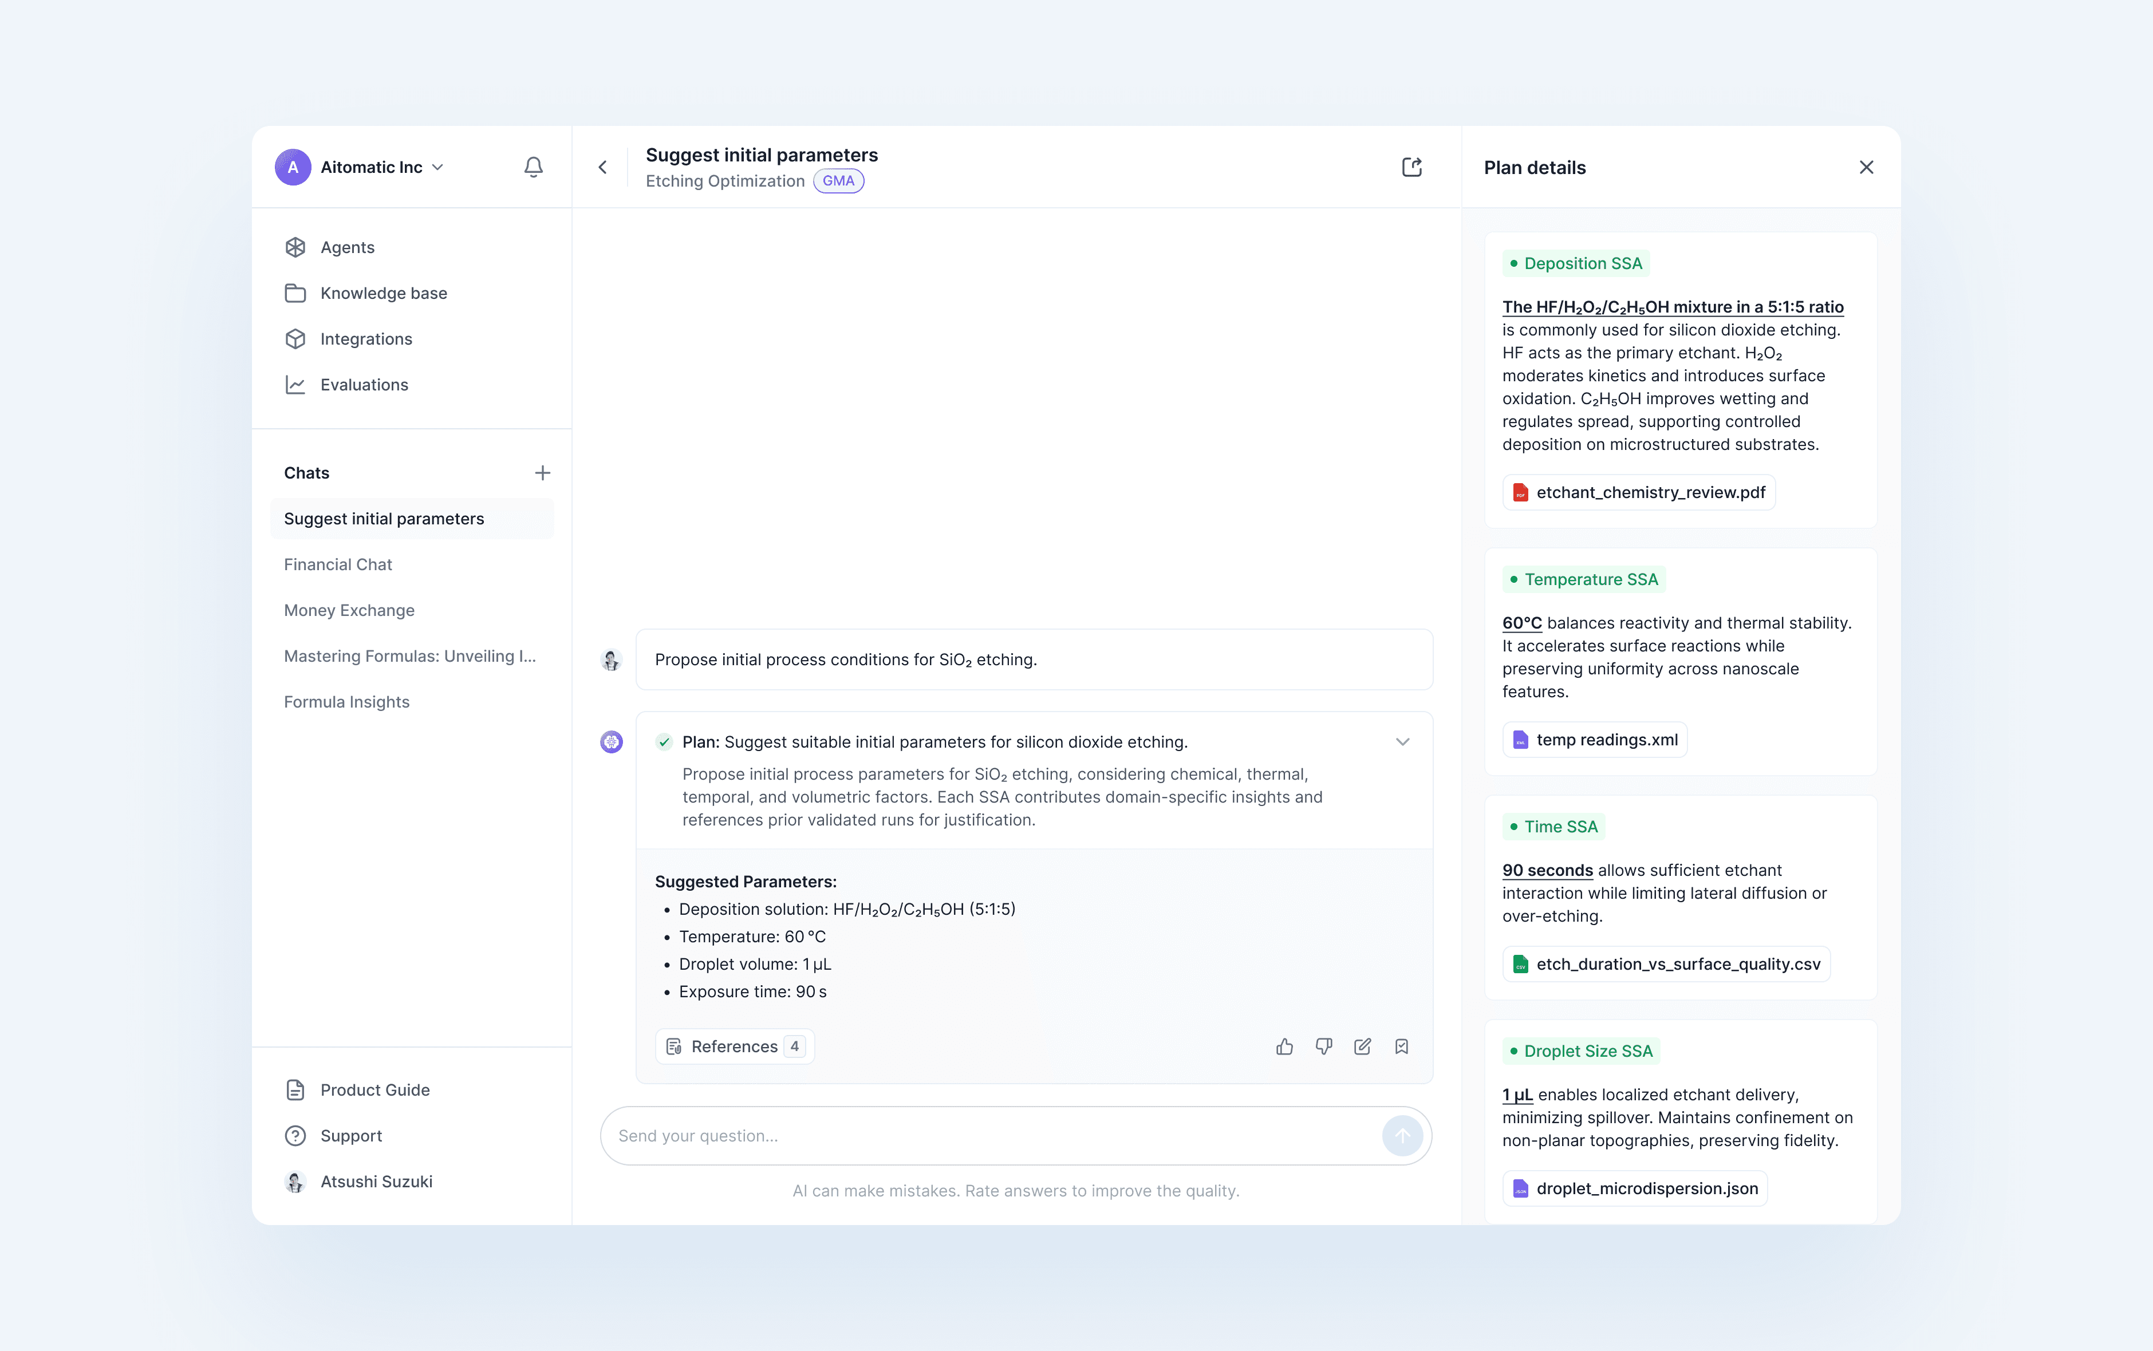Click the AI agent avatar icon

(x=612, y=742)
